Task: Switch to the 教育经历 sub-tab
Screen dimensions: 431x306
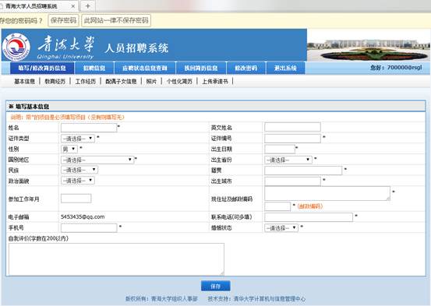Action: pos(55,81)
